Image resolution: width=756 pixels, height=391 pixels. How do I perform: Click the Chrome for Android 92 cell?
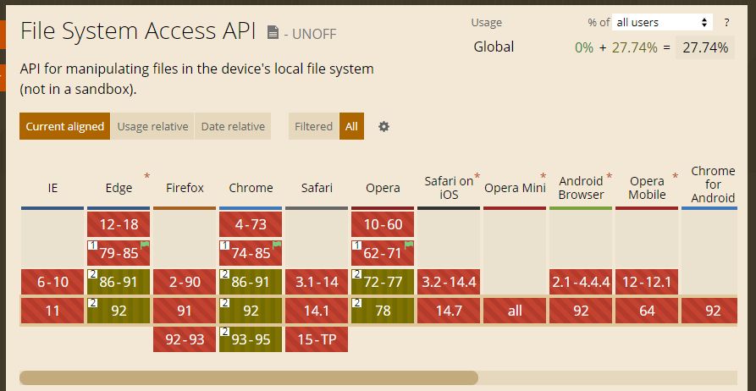point(709,311)
